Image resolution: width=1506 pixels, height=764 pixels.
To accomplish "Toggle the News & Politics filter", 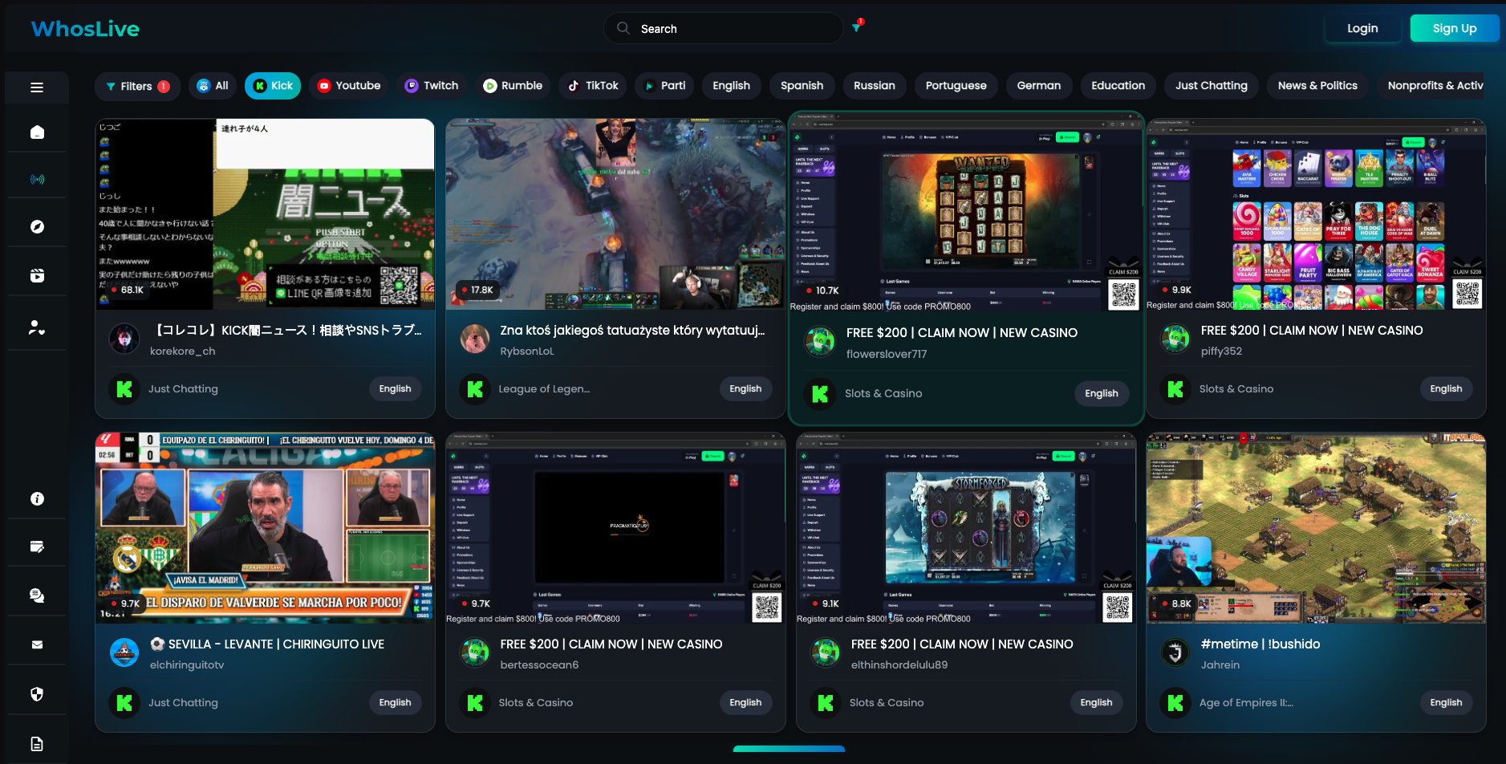I will pos(1317,86).
